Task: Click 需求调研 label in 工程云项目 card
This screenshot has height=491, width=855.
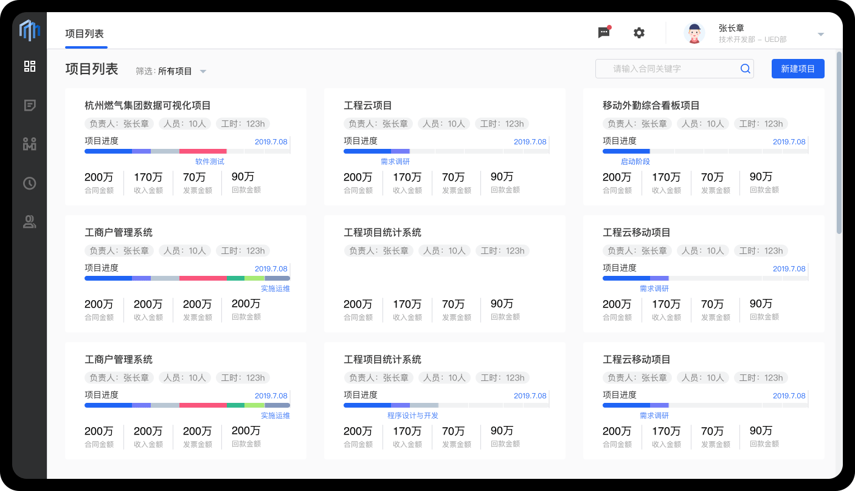Action: pos(395,162)
